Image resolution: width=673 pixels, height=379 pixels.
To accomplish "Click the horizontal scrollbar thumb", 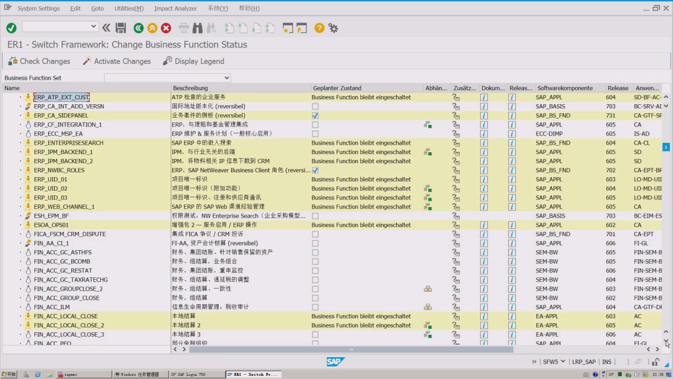I will 351,349.
